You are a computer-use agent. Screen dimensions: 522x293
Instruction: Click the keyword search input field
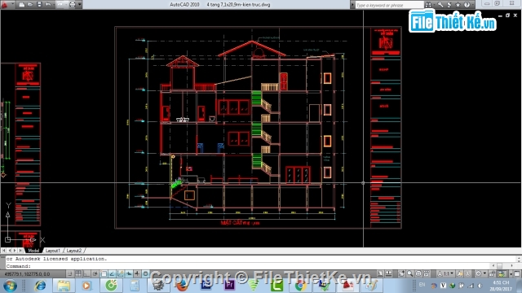point(390,5)
